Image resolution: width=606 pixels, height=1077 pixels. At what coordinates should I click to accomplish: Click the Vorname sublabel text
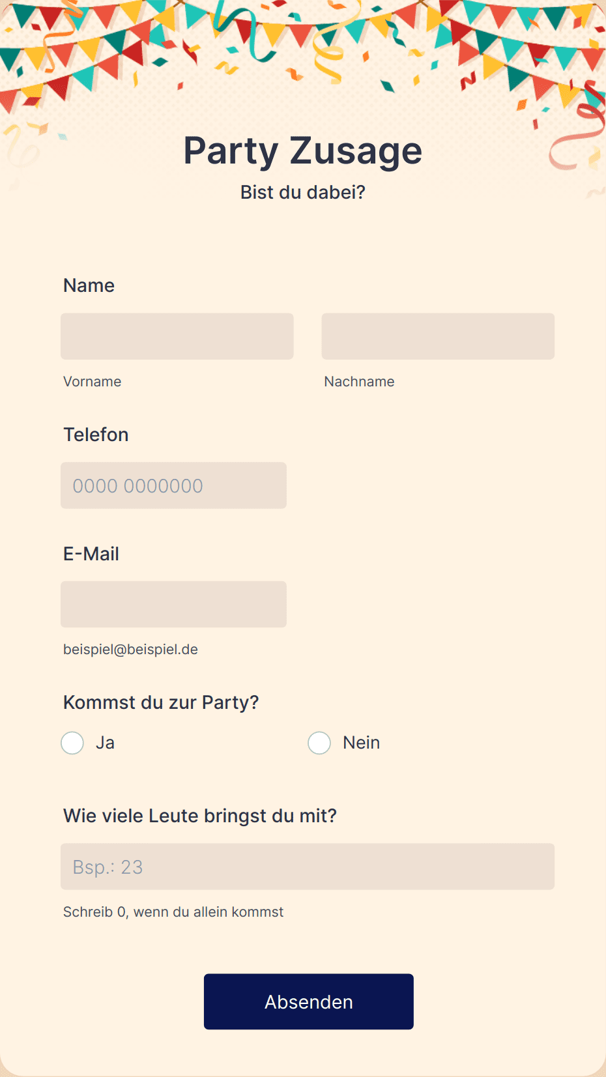[92, 382]
